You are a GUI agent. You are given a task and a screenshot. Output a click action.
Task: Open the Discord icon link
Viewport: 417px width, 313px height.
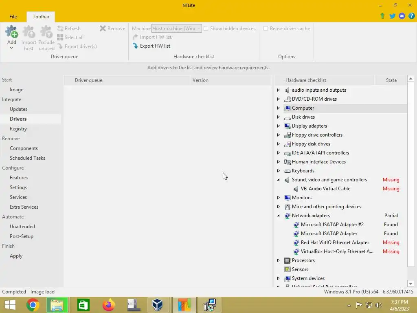click(402, 16)
